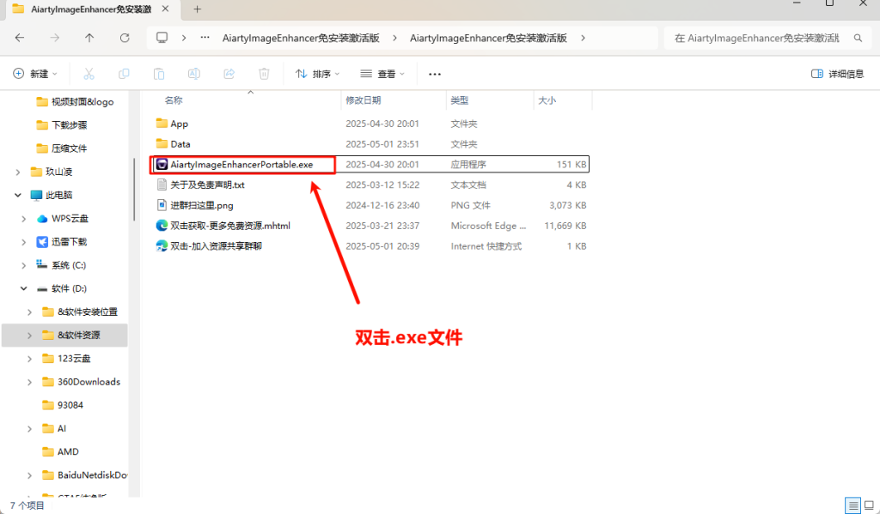
Task: Switch to large thumbnails view in status bar
Action: 868,505
